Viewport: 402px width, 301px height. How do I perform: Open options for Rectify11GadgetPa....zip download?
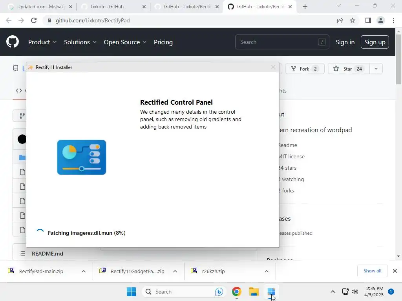175,271
